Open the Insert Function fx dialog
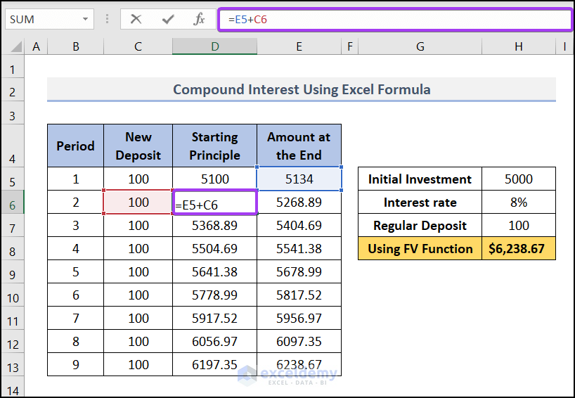Viewport: 575px width, 398px height. [x=200, y=19]
